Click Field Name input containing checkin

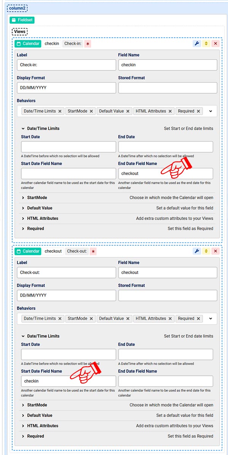click(x=168, y=65)
